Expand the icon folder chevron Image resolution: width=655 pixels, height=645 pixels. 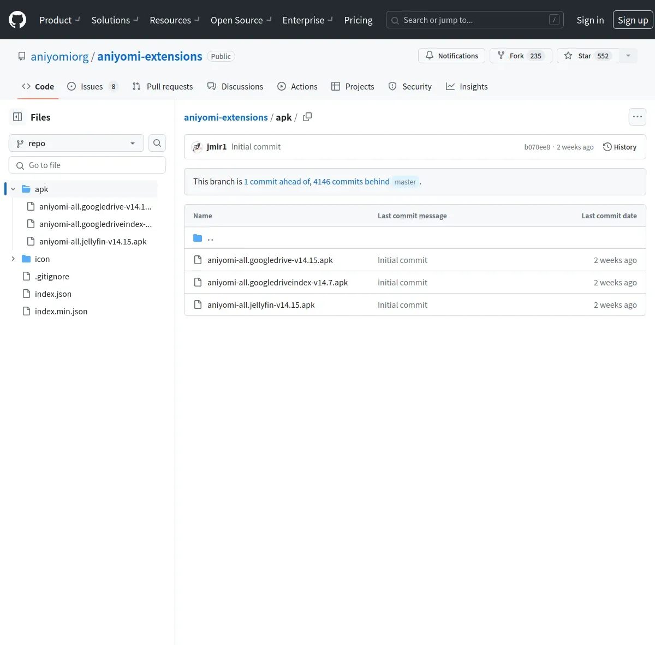[x=13, y=259]
